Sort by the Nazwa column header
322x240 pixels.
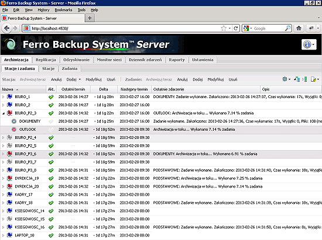(23, 89)
